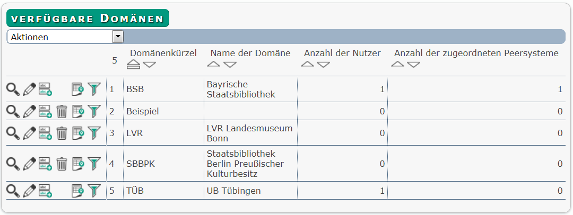Open the Aktionen dropdown menu
Screen dimensions: 573x215
65,37
